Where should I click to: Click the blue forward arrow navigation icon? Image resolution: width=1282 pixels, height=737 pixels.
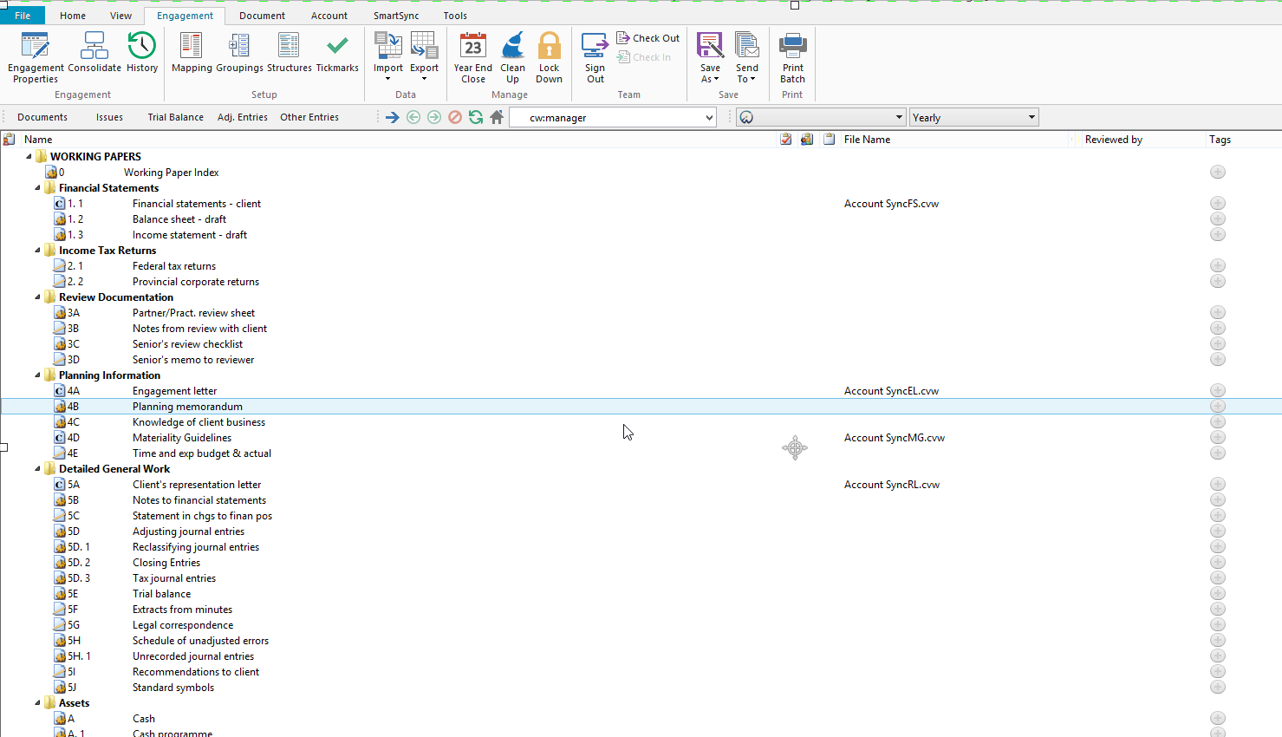pos(393,117)
